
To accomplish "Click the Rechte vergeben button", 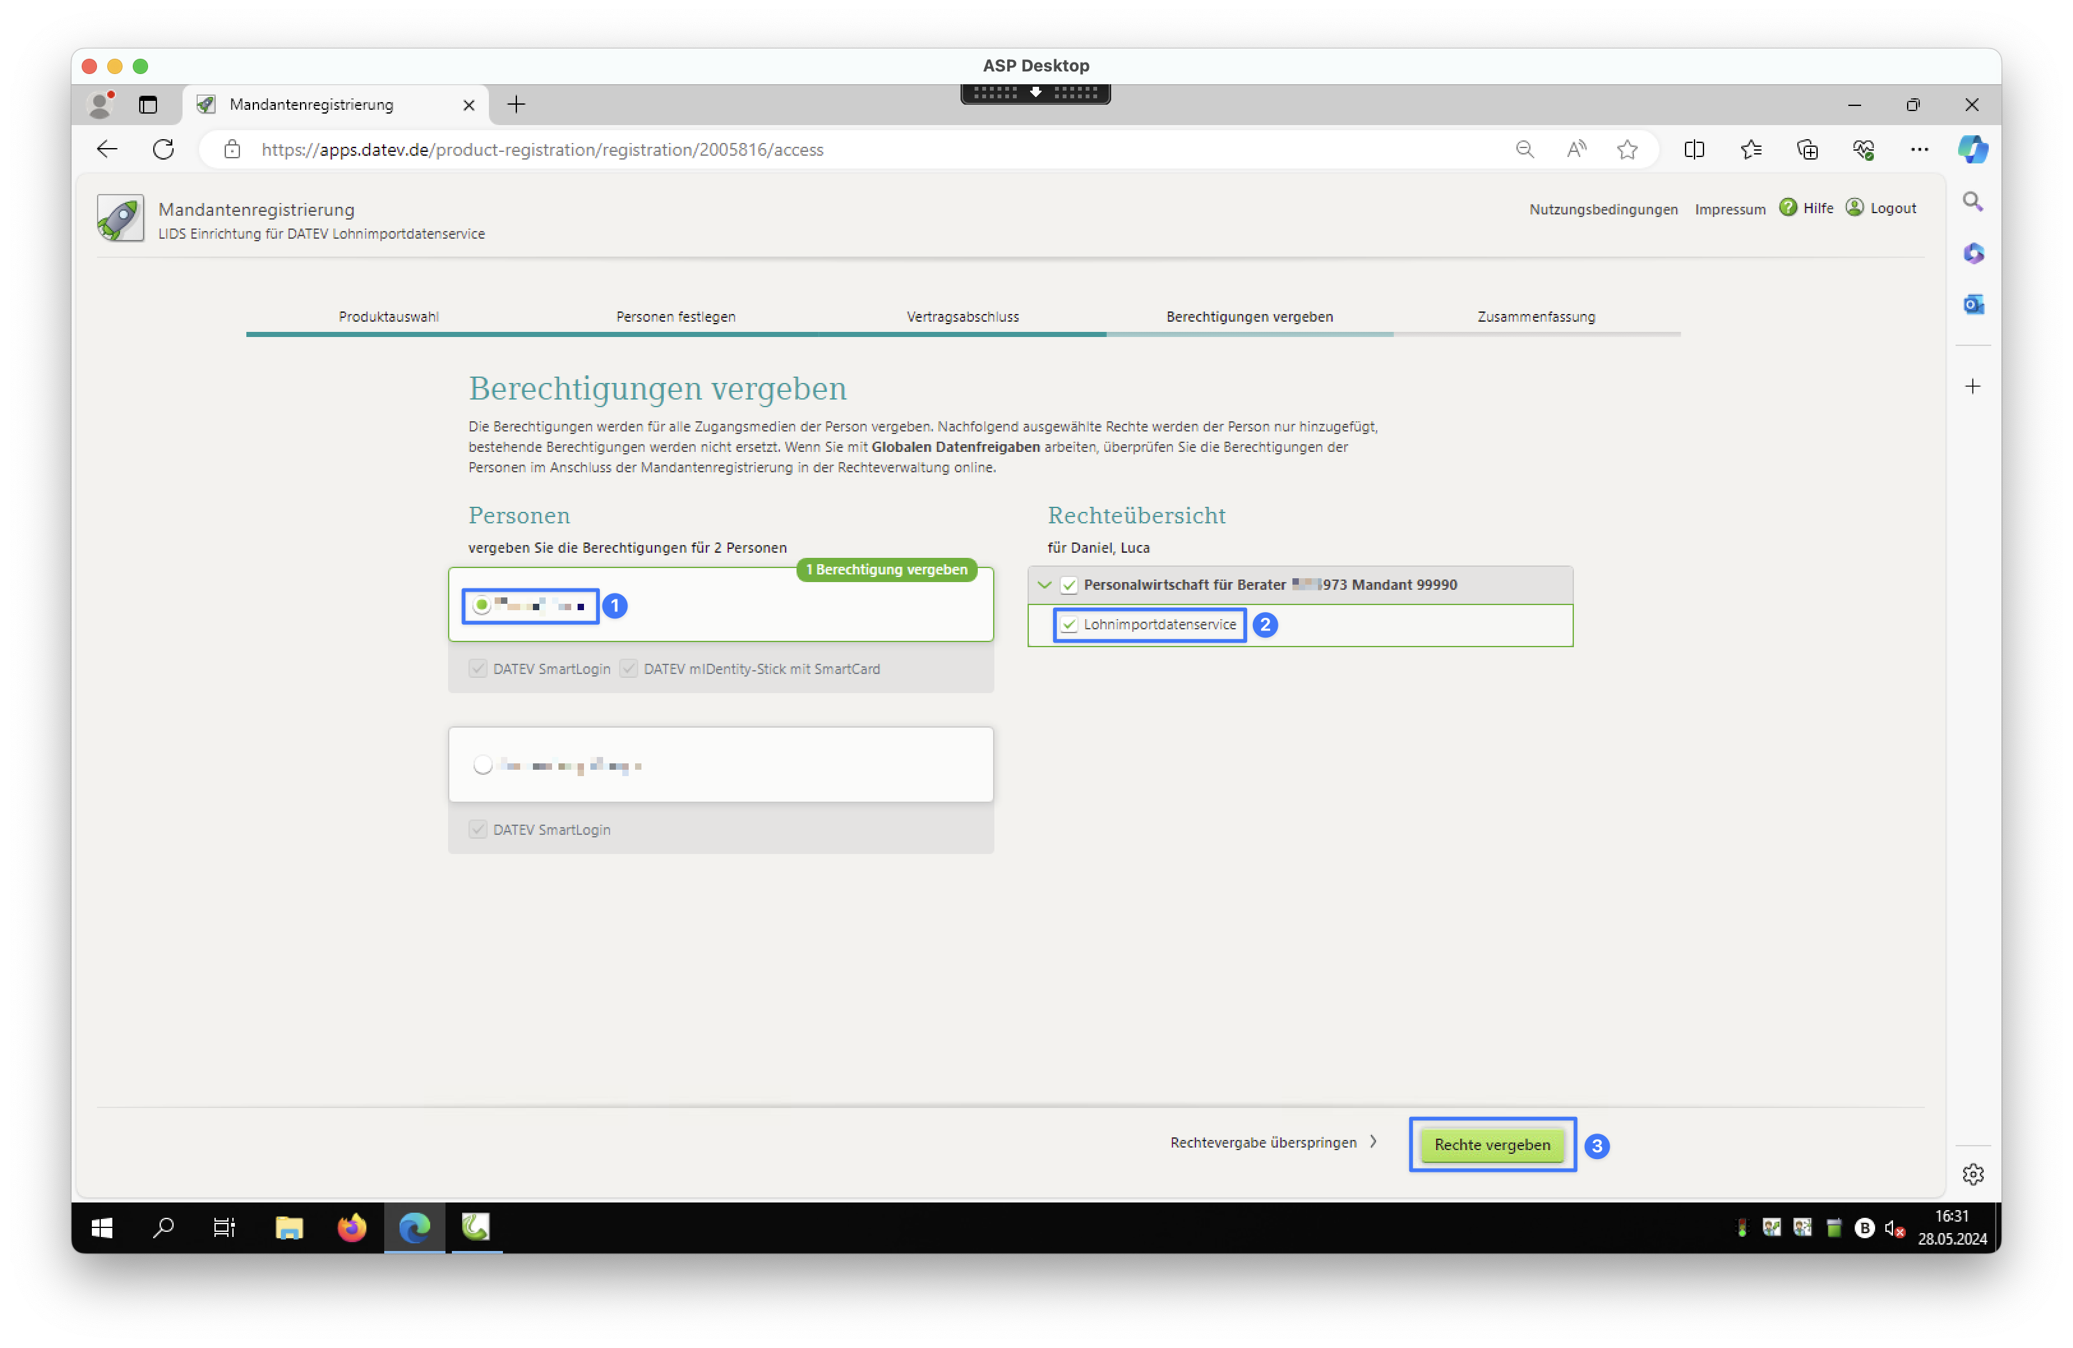I will coord(1491,1144).
